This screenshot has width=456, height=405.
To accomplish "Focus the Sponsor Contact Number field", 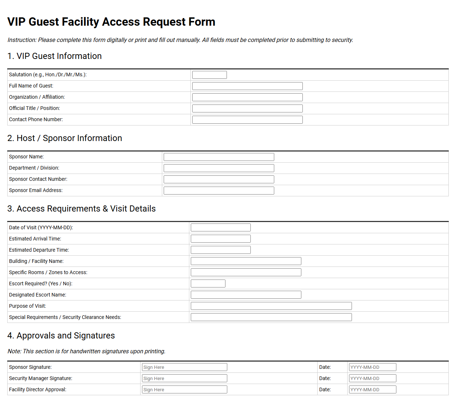I will 219,179.
